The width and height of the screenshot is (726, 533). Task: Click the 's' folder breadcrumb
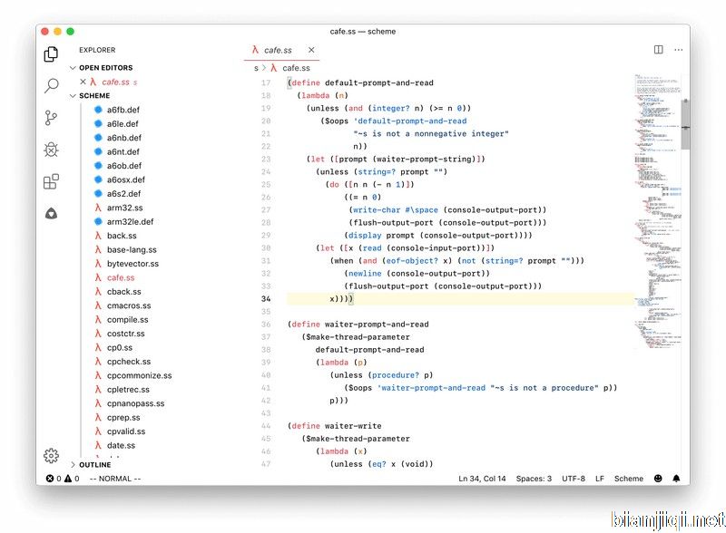256,68
